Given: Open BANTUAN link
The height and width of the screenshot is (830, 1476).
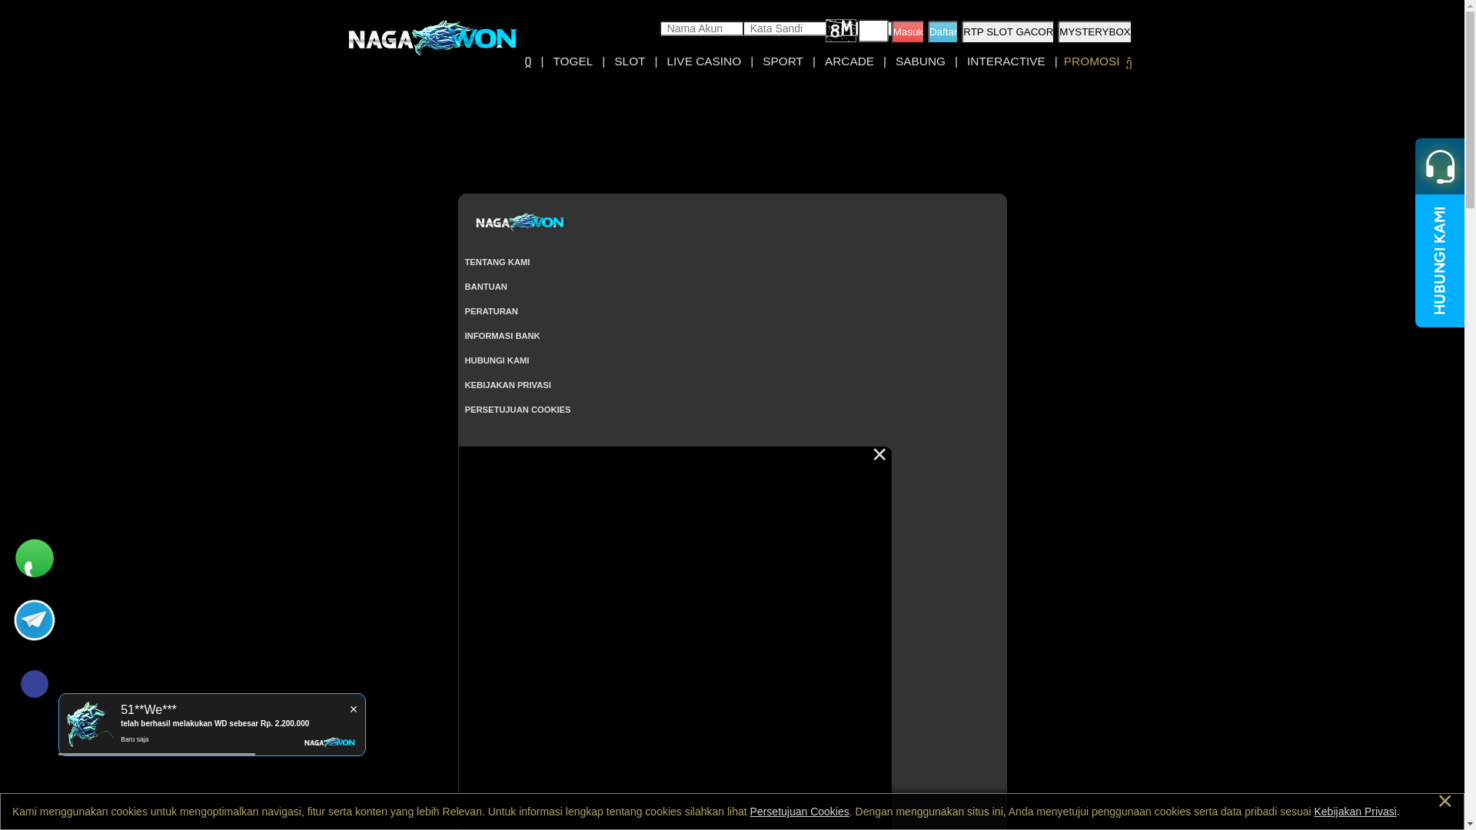Looking at the screenshot, I should (486, 287).
